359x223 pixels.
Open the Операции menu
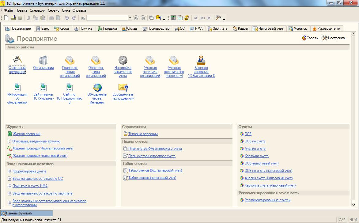coord(37,10)
